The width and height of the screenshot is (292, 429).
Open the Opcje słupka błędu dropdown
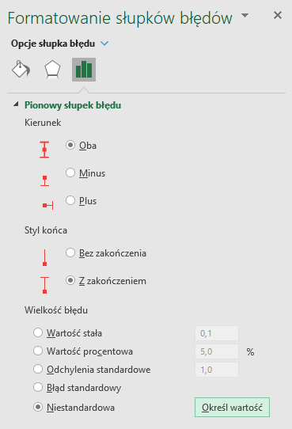(104, 44)
